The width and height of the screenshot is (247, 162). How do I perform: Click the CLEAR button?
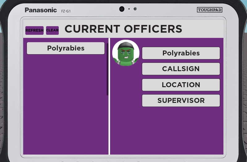(x=52, y=30)
